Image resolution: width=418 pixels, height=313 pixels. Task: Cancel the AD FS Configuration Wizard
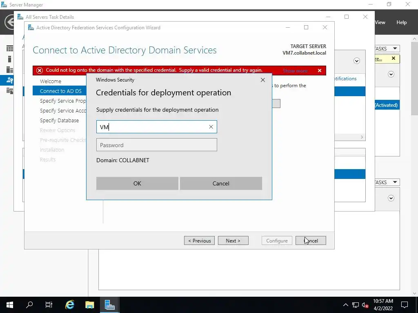click(311, 240)
